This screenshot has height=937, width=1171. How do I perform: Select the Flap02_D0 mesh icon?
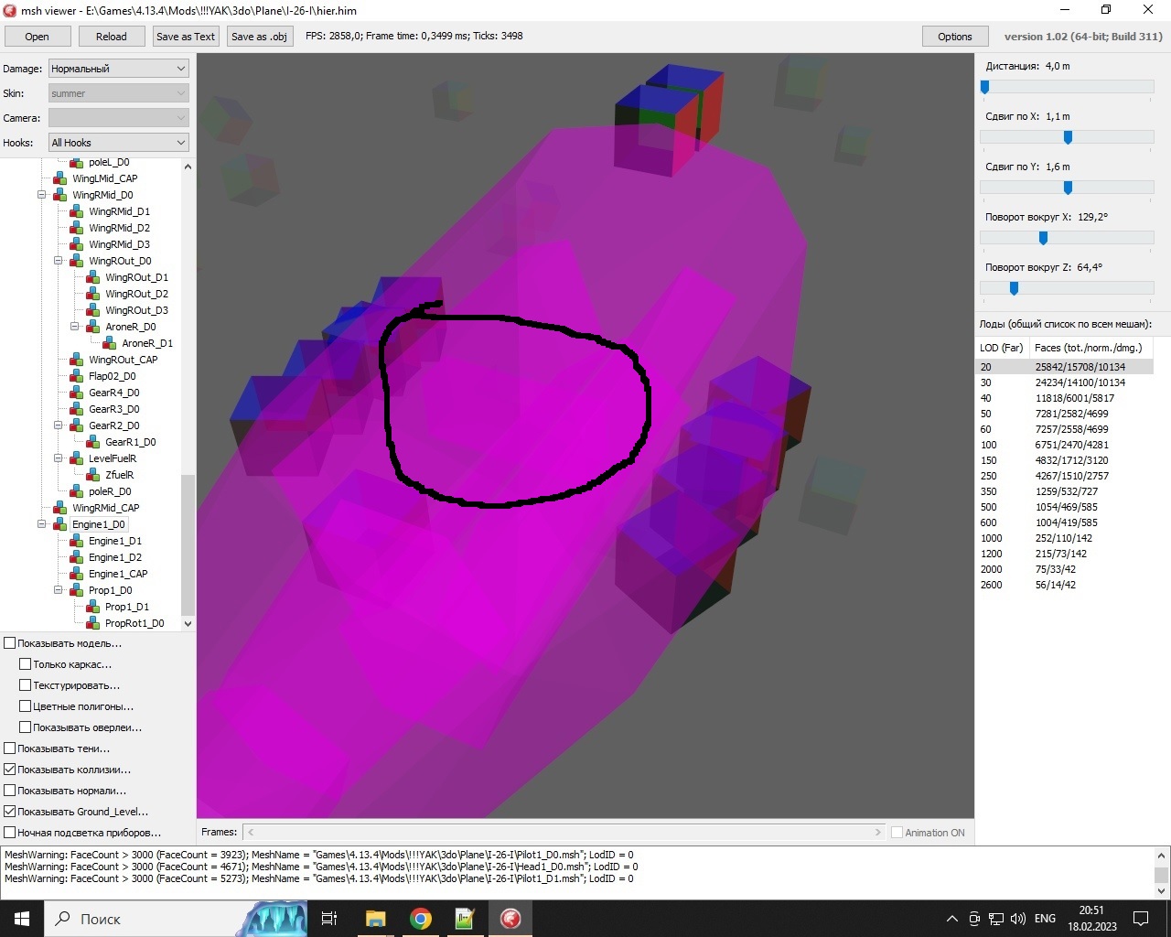click(77, 376)
